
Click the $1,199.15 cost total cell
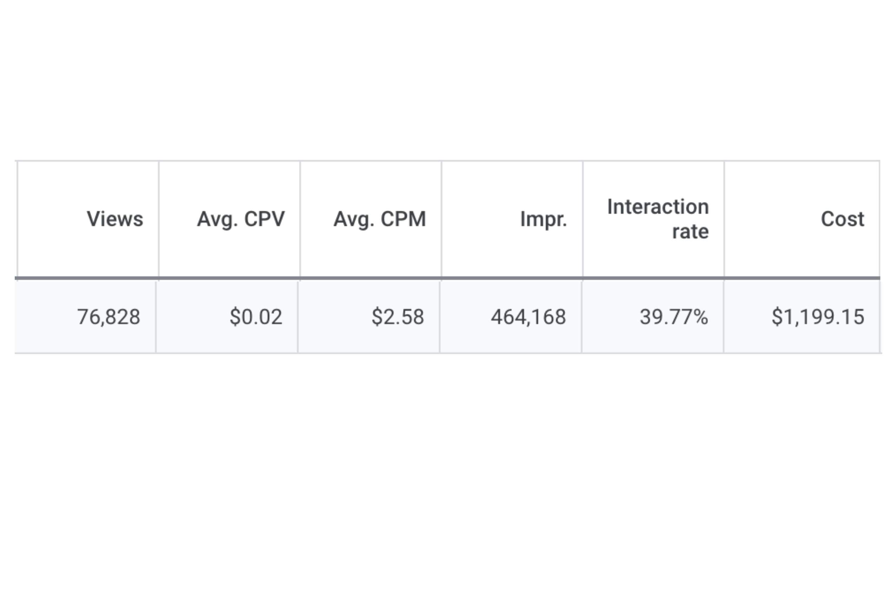[x=802, y=317]
